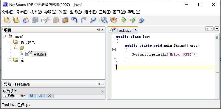The image size is (221, 109).
Task: Select the 库 tree label
Action: pyautogui.click(x=22, y=60)
